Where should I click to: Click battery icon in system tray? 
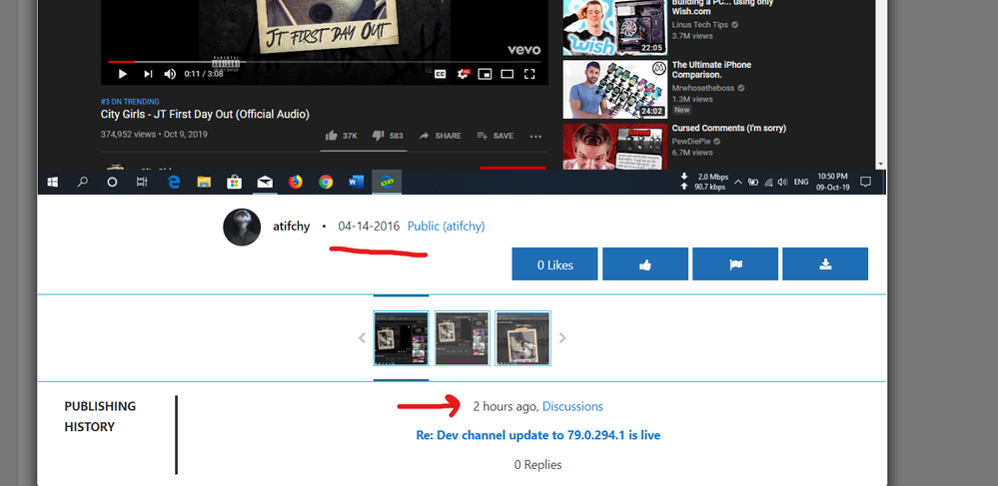point(753,182)
